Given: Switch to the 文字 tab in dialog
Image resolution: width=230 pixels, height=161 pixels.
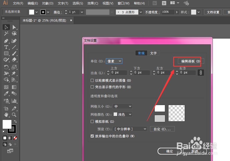Looking at the screenshot, I should [x=153, y=53].
